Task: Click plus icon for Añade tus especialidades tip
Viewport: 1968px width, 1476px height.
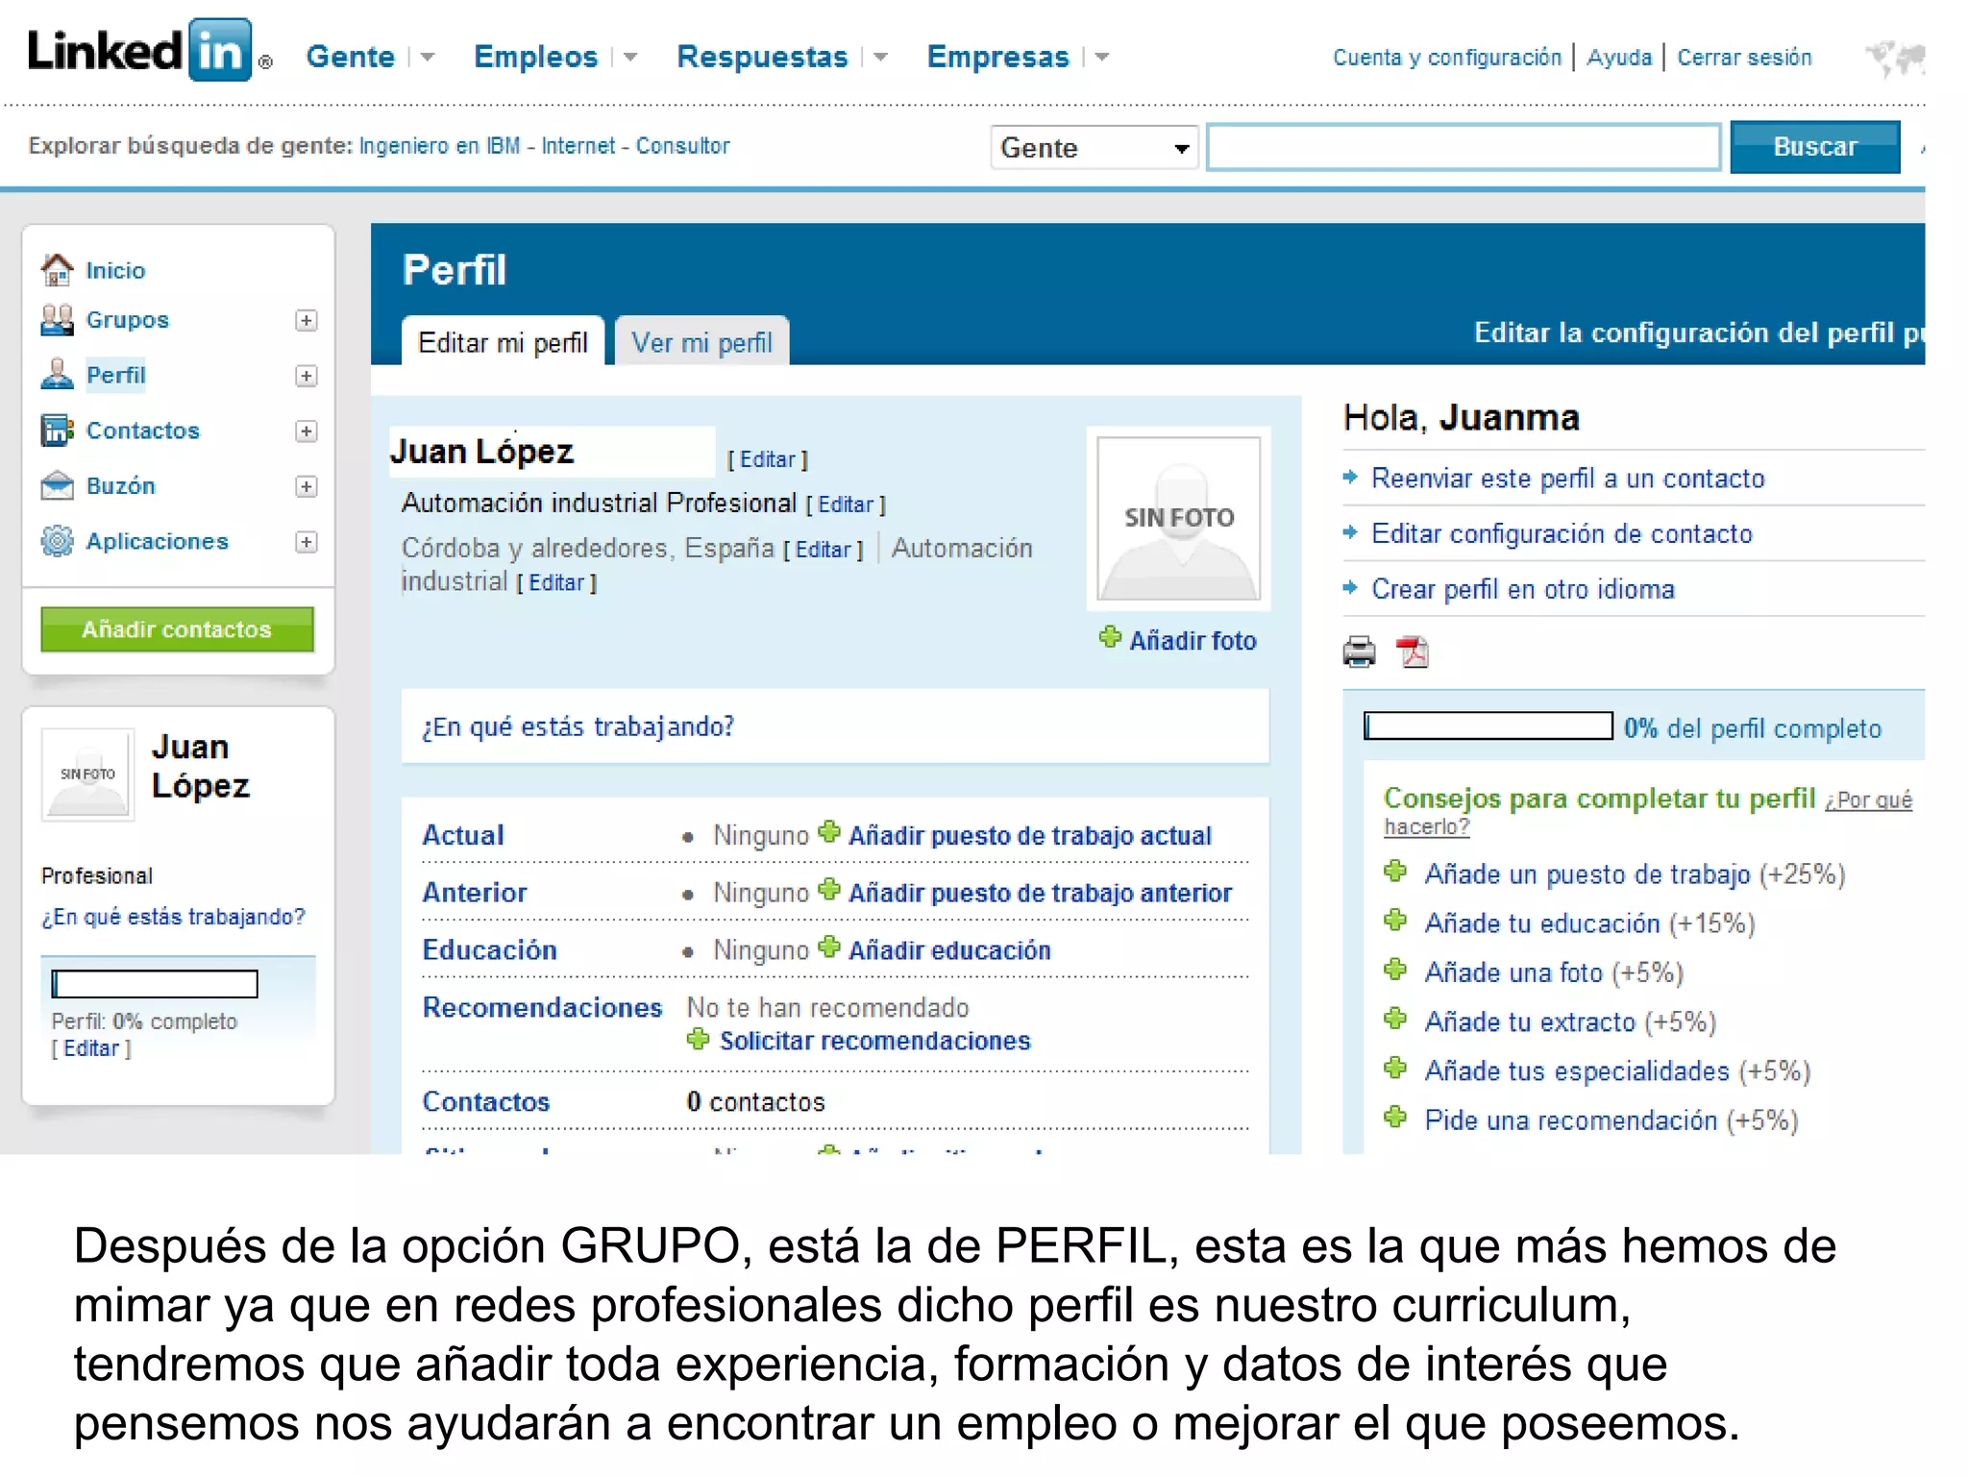Action: 1395,1068
